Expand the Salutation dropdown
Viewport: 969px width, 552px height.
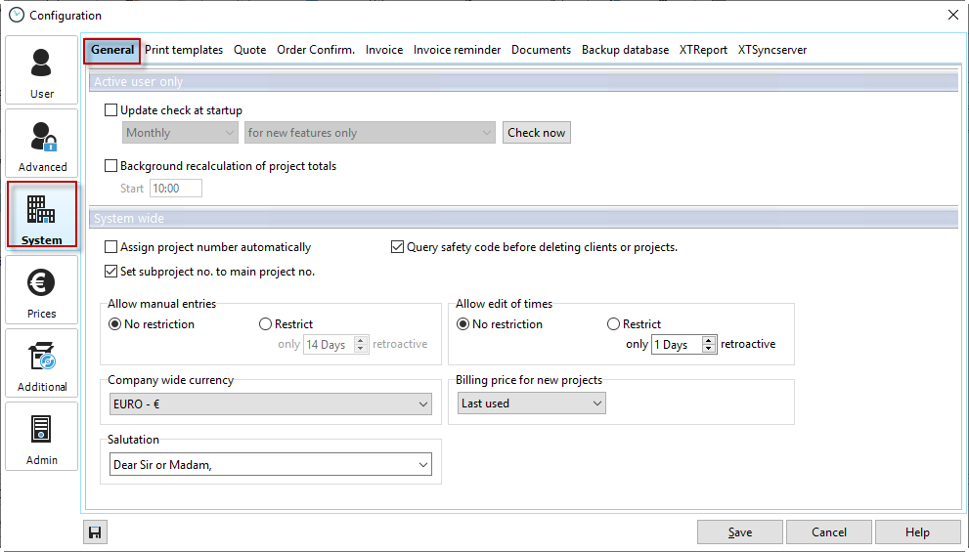(x=423, y=465)
